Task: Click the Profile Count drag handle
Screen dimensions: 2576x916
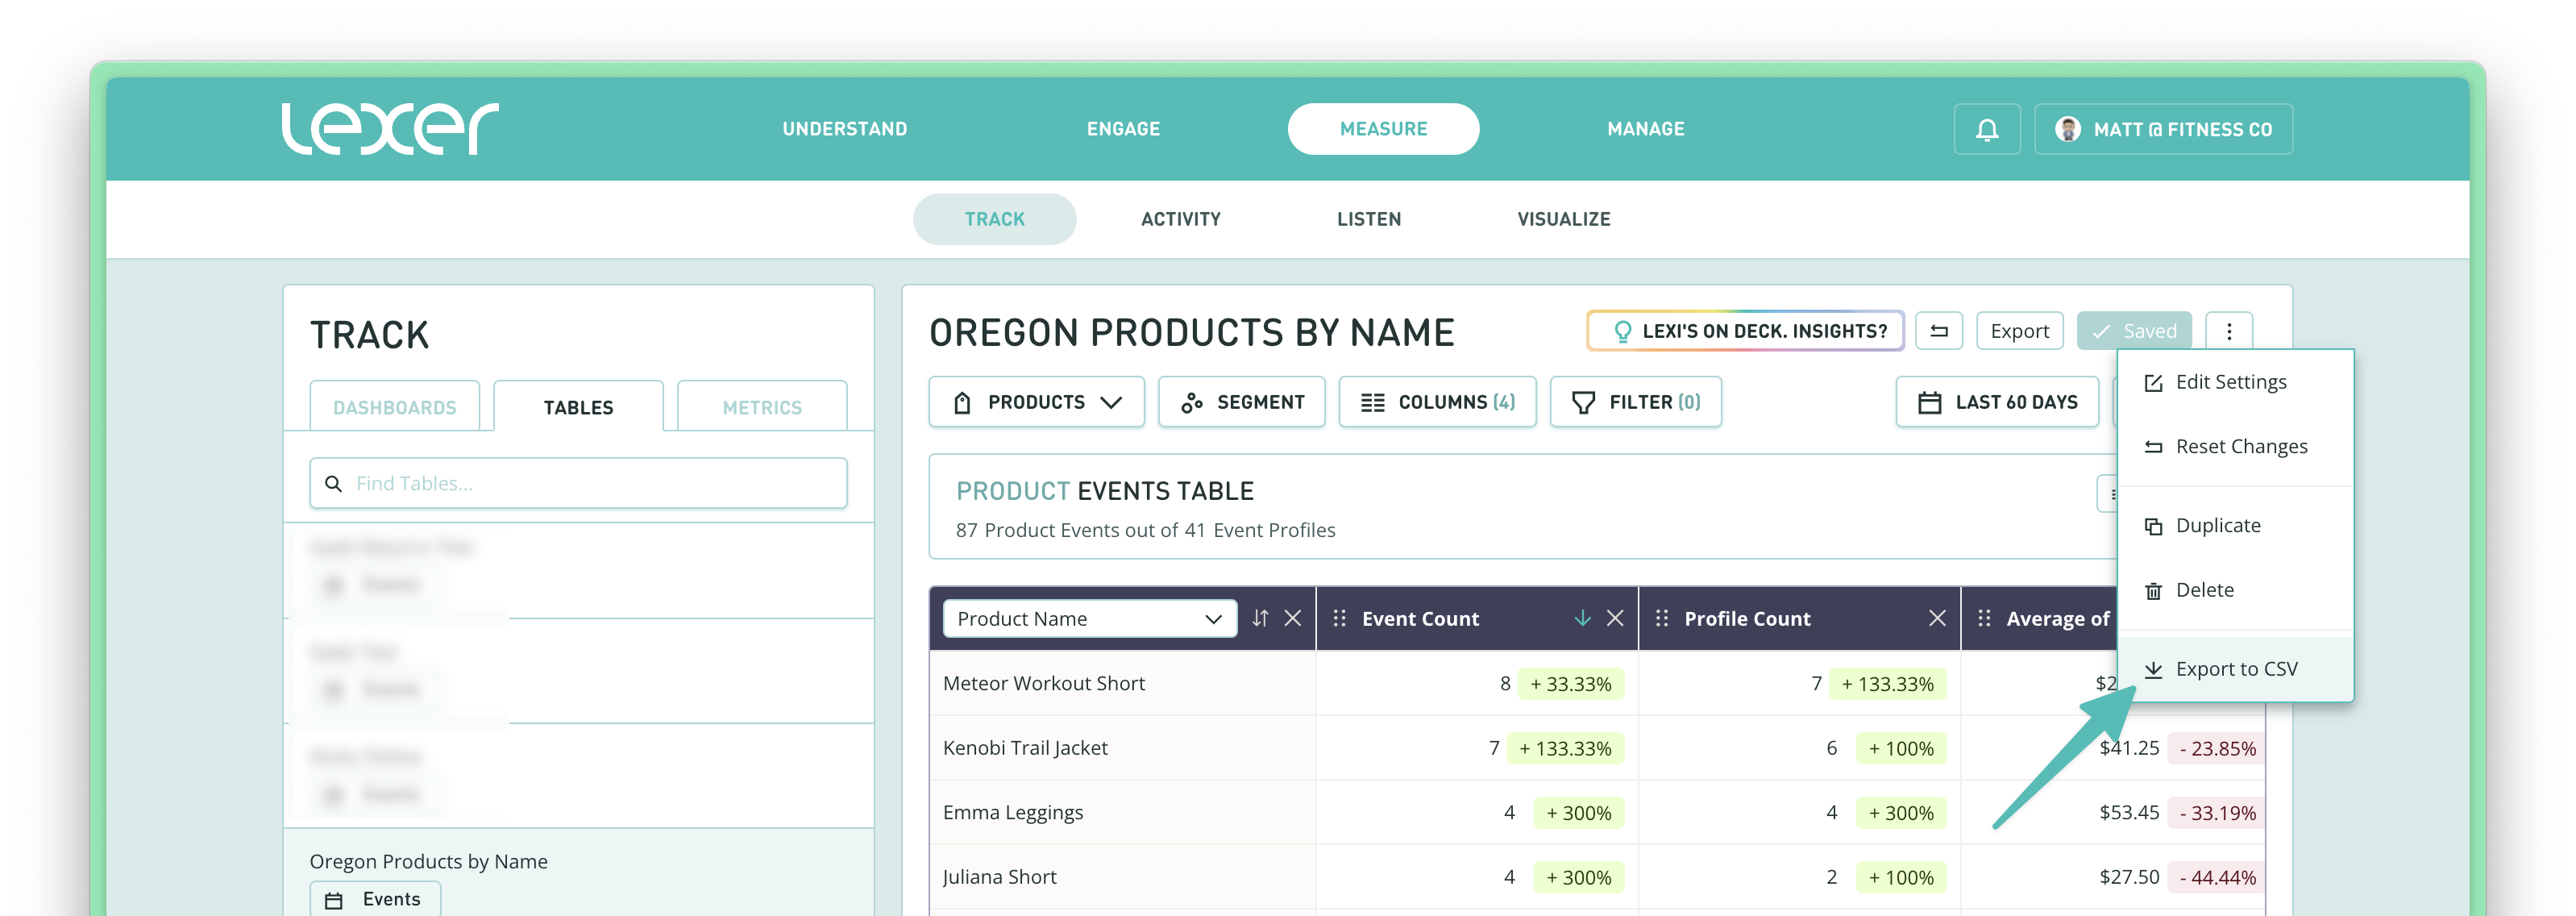Action: pyautogui.click(x=1661, y=618)
